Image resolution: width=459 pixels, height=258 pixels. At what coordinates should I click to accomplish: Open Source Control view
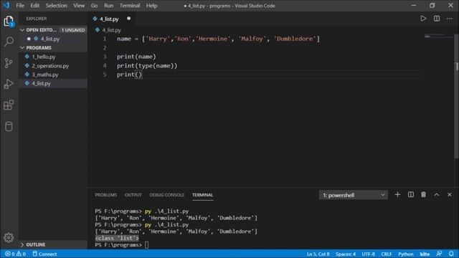tap(9, 63)
